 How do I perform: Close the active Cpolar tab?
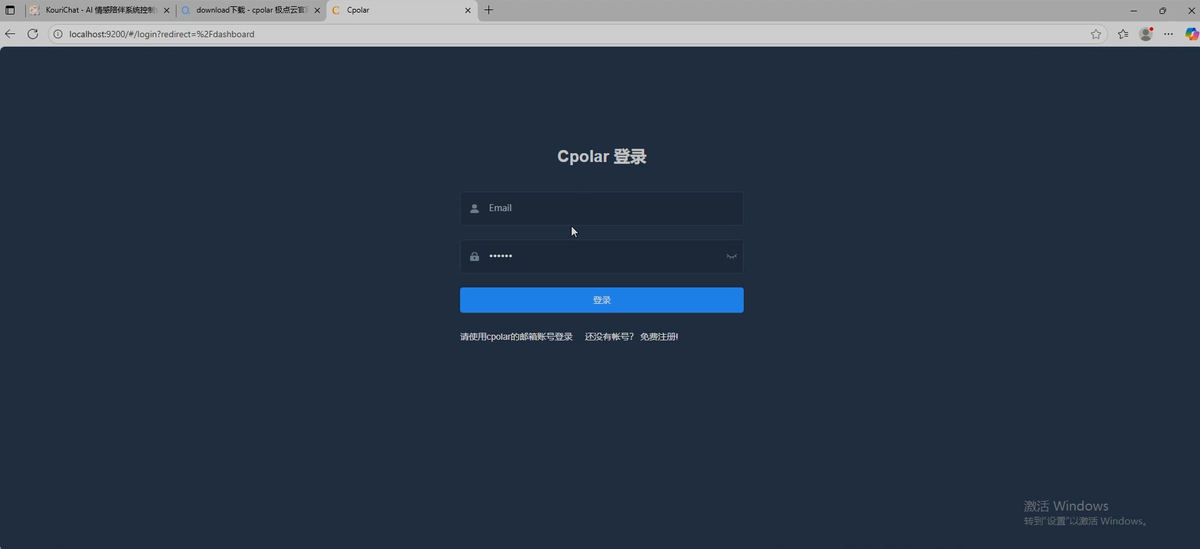(468, 11)
